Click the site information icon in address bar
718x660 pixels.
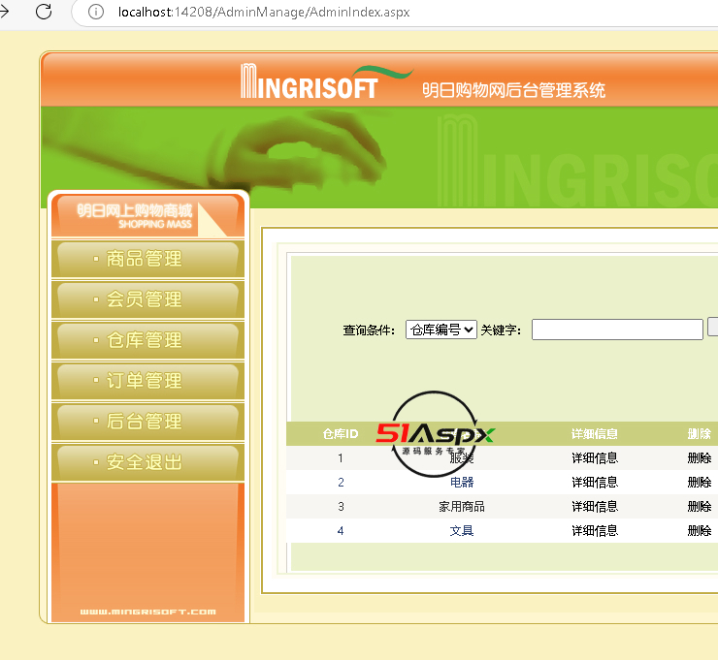96,12
